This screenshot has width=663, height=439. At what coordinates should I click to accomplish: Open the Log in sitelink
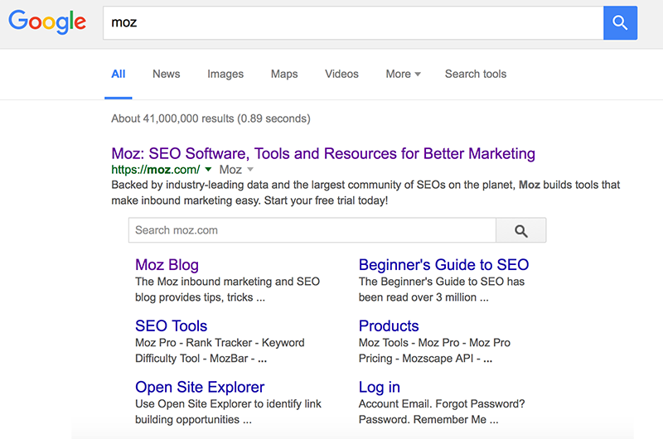pyautogui.click(x=380, y=387)
